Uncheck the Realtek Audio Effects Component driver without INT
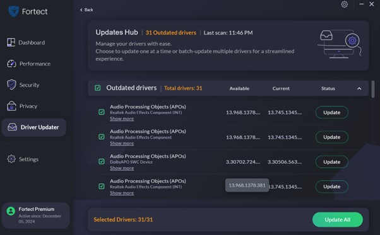Screen dimensions: 380x235 pos(102,137)
